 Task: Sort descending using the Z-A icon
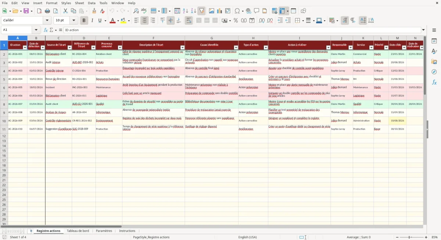click(194, 11)
